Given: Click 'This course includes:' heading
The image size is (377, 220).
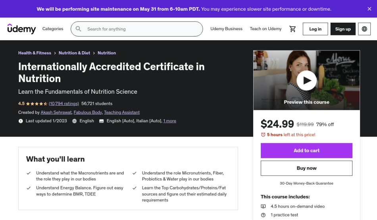Looking at the screenshot, I should coord(285,197).
